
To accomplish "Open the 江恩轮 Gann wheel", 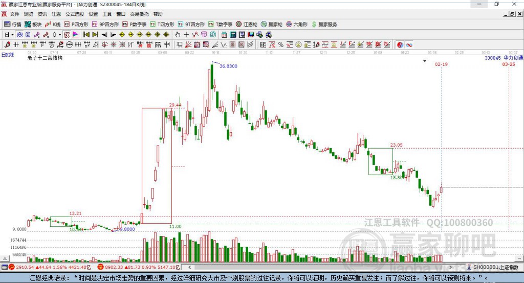I will pyautogui.click(x=247, y=25).
